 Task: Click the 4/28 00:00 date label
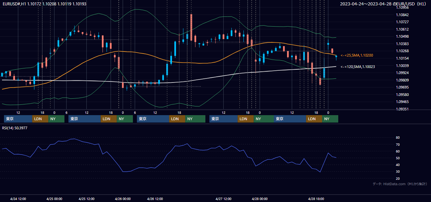[x=260, y=199]
